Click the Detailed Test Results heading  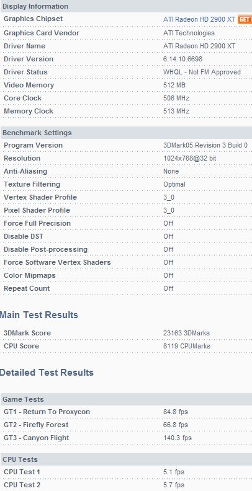(47, 373)
